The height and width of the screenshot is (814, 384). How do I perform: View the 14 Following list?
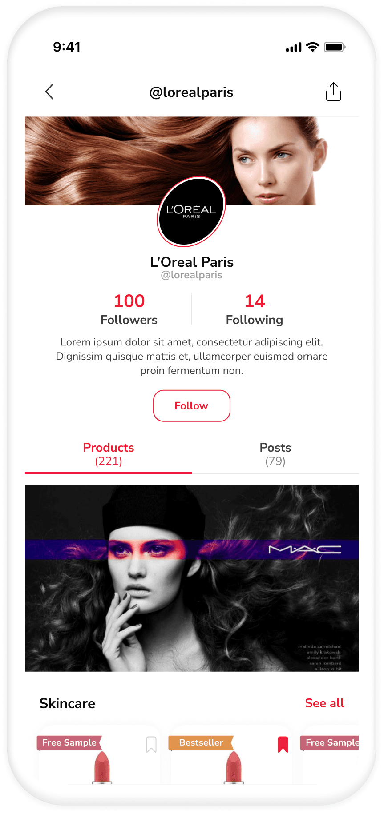pos(255,309)
